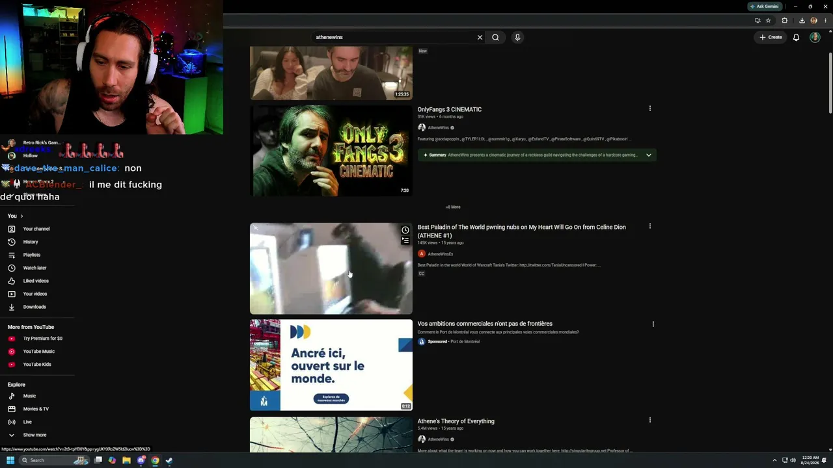The height and width of the screenshot is (468, 833).
Task: Open the OnlyFangs 3 CINEMATIC video thumbnail
Action: 331,151
